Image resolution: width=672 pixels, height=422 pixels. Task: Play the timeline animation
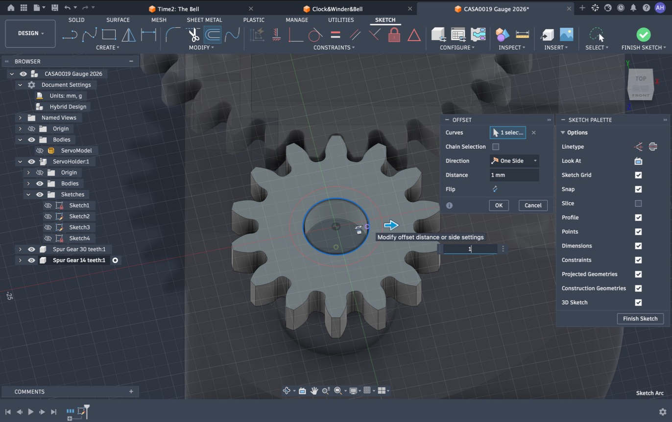(30, 412)
